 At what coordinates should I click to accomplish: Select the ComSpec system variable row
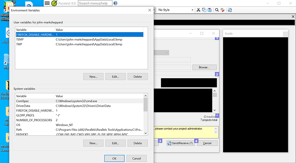(x=79, y=101)
